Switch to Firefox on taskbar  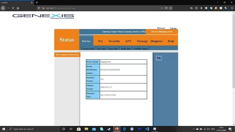point(117,129)
